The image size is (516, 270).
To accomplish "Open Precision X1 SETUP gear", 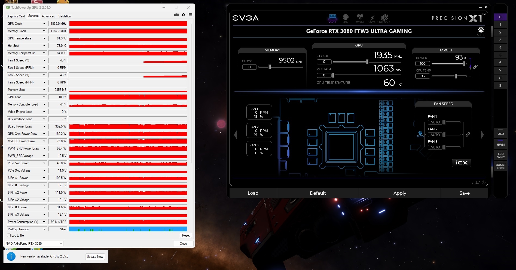I will click(481, 31).
